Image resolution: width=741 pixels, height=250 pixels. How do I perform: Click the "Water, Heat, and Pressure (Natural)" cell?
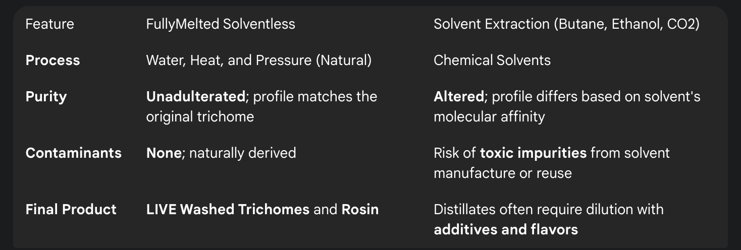(258, 60)
